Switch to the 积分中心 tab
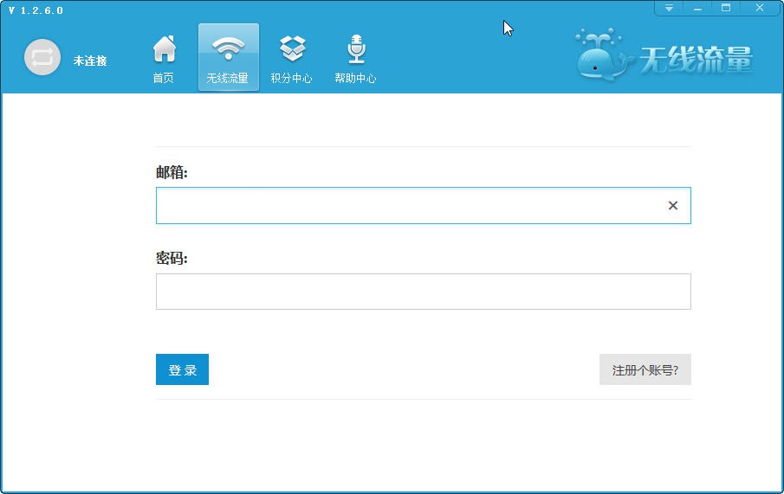 pos(291,59)
